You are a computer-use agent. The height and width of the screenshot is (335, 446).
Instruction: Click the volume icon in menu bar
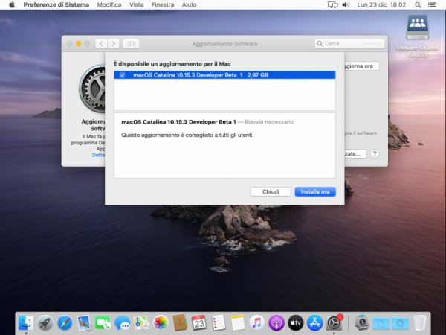coord(346,5)
